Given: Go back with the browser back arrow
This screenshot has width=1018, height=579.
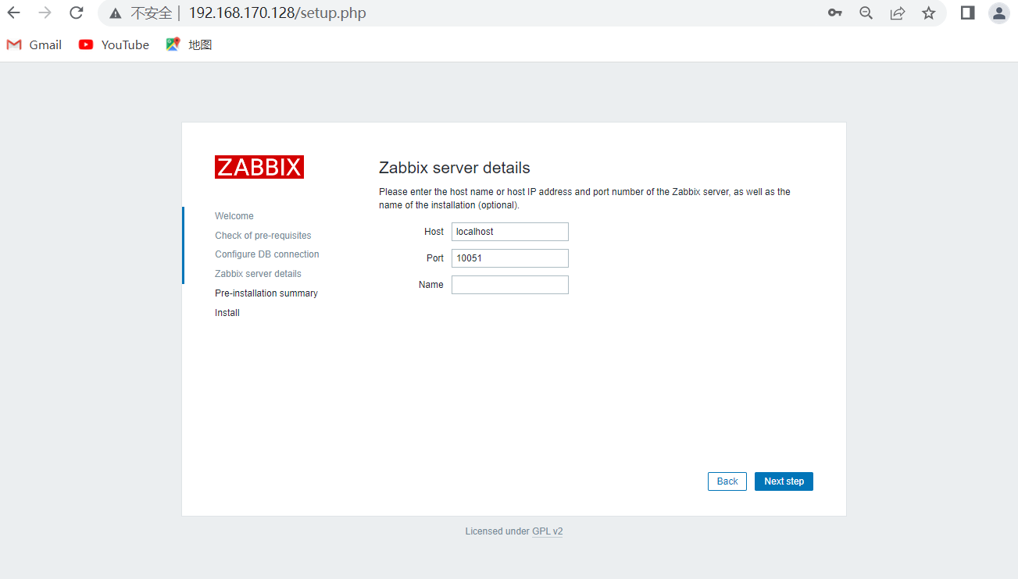Looking at the screenshot, I should click(14, 12).
